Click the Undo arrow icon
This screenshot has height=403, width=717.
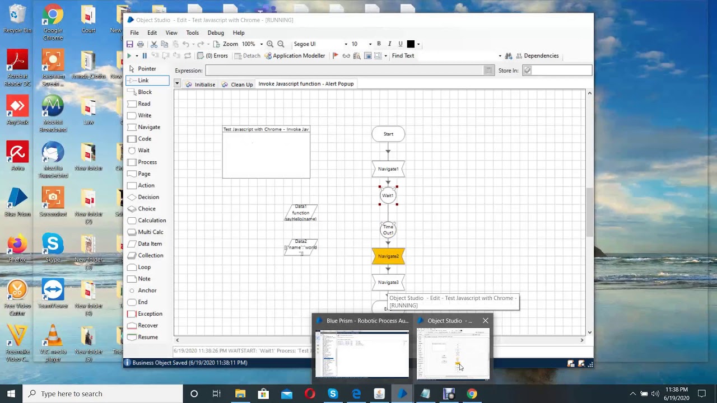[x=186, y=44]
